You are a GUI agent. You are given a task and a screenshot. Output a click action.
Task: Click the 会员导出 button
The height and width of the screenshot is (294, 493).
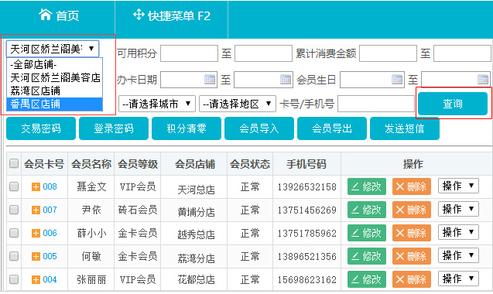[332, 128]
